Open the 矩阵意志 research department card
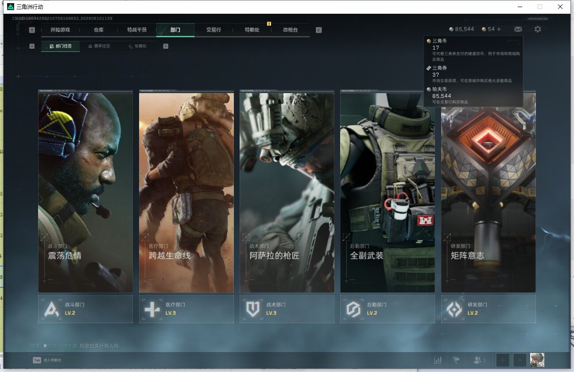The image size is (574, 372). 489,192
